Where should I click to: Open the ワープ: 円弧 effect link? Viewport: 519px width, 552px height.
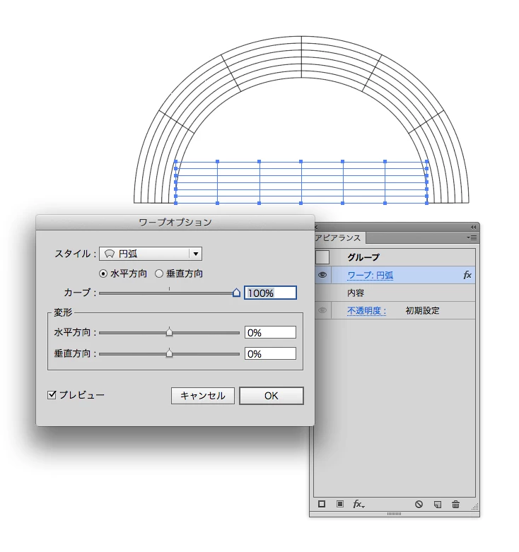[370, 275]
